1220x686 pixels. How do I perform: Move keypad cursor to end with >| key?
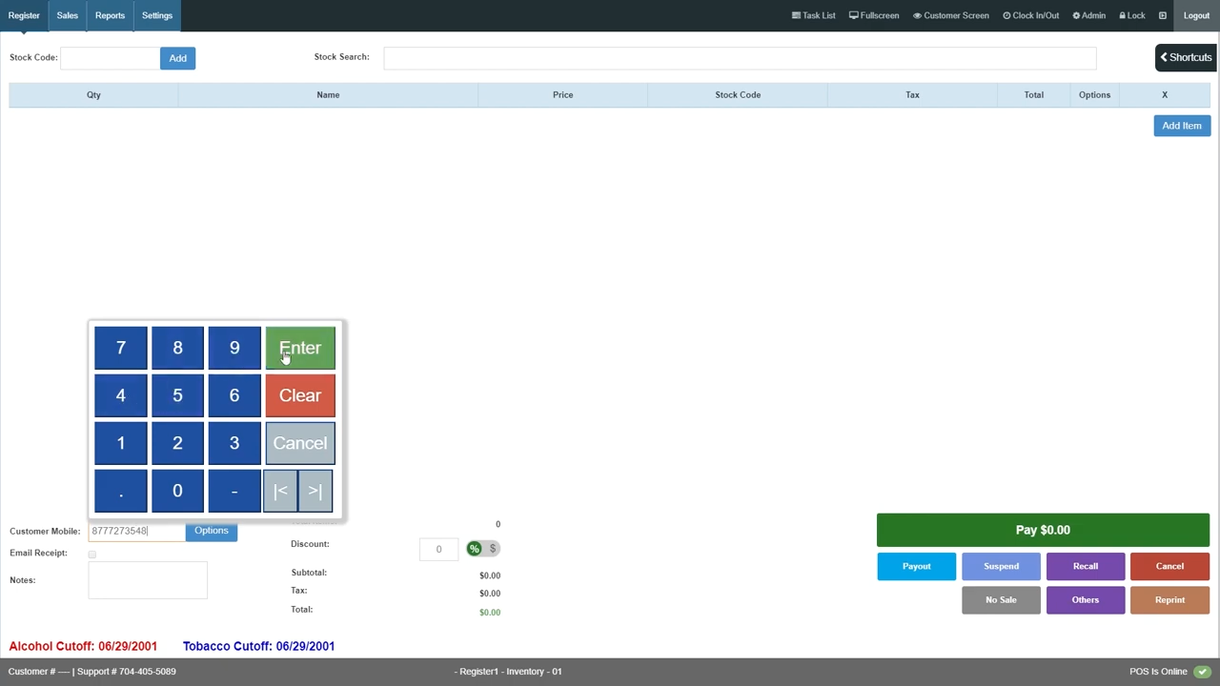point(315,491)
